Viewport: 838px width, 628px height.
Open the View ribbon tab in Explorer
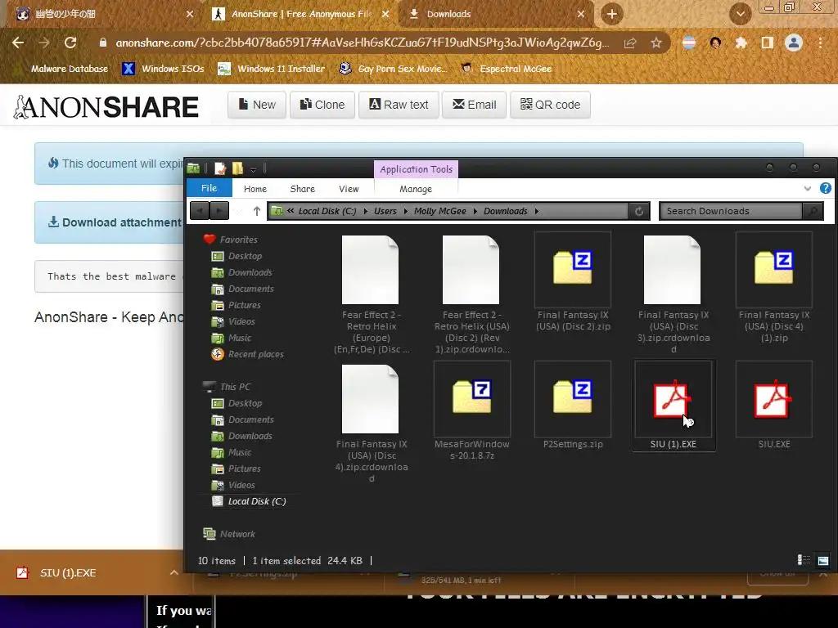tap(349, 189)
